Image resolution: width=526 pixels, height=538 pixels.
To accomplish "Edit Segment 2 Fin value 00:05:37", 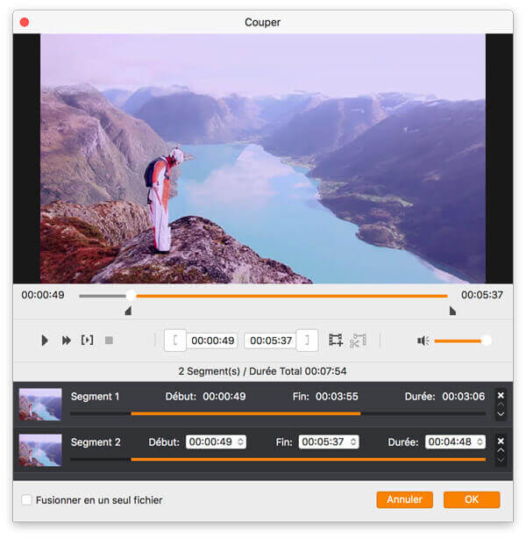I will (323, 442).
